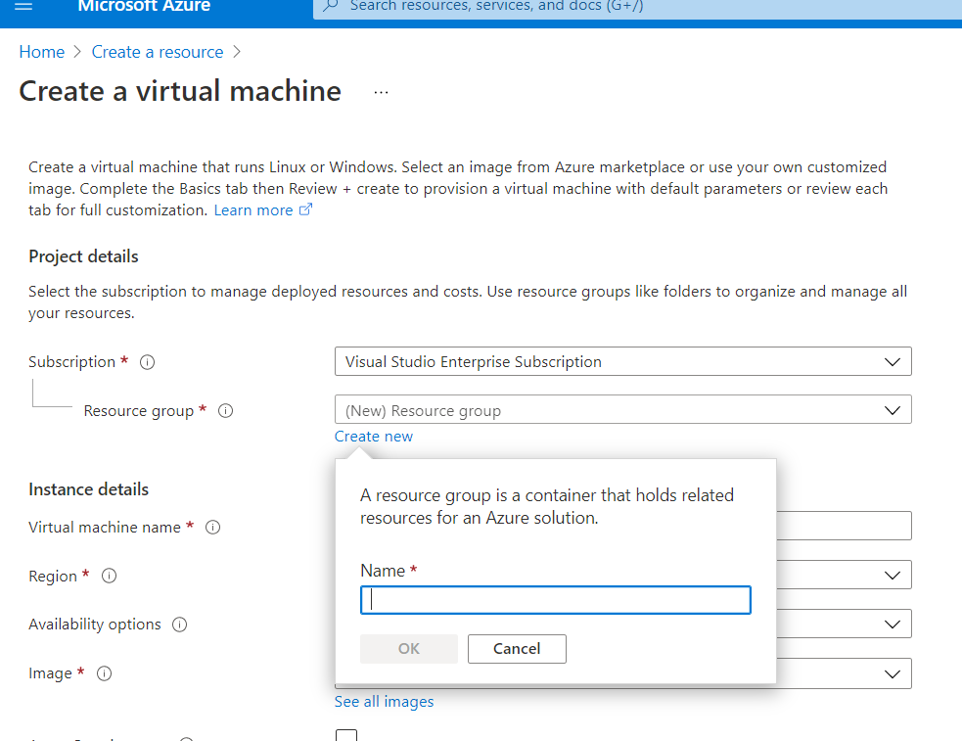Image resolution: width=962 pixels, height=741 pixels.
Task: Check the checkbox below the Image field
Action: click(x=346, y=735)
